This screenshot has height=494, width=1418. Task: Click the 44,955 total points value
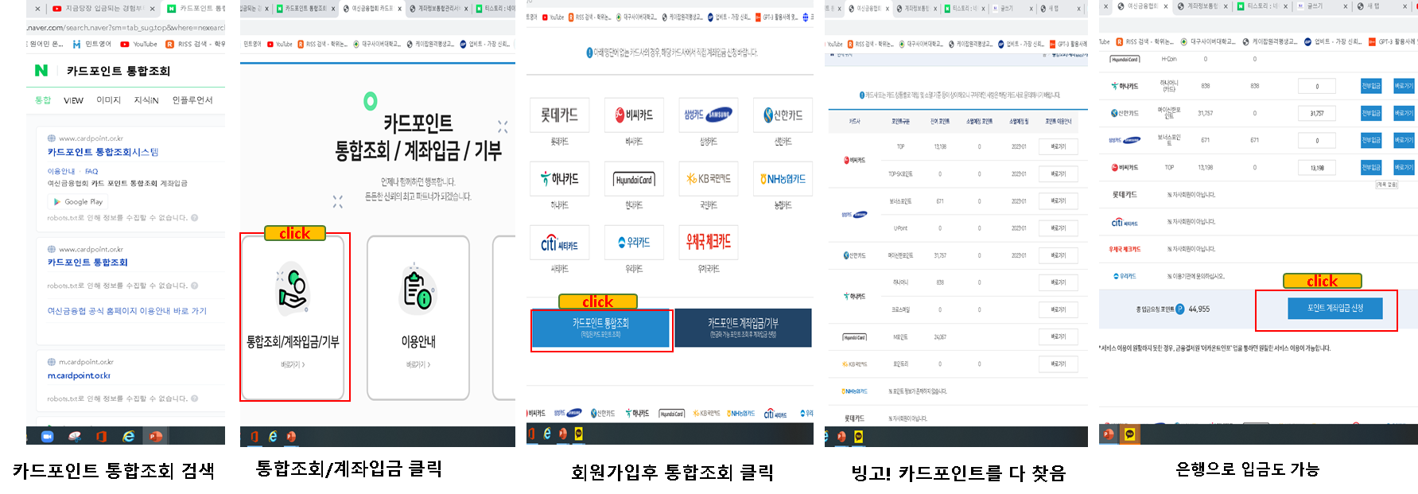coord(1199,309)
